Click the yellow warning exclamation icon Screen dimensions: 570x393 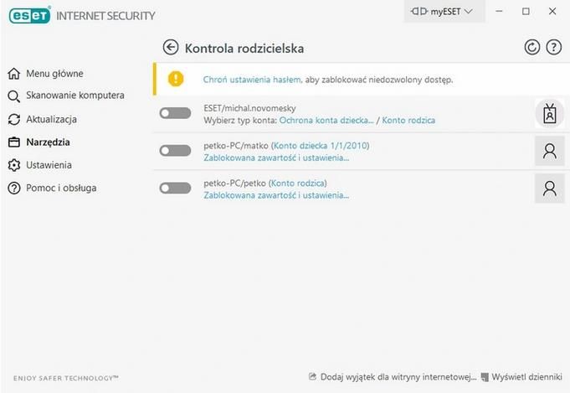click(176, 79)
